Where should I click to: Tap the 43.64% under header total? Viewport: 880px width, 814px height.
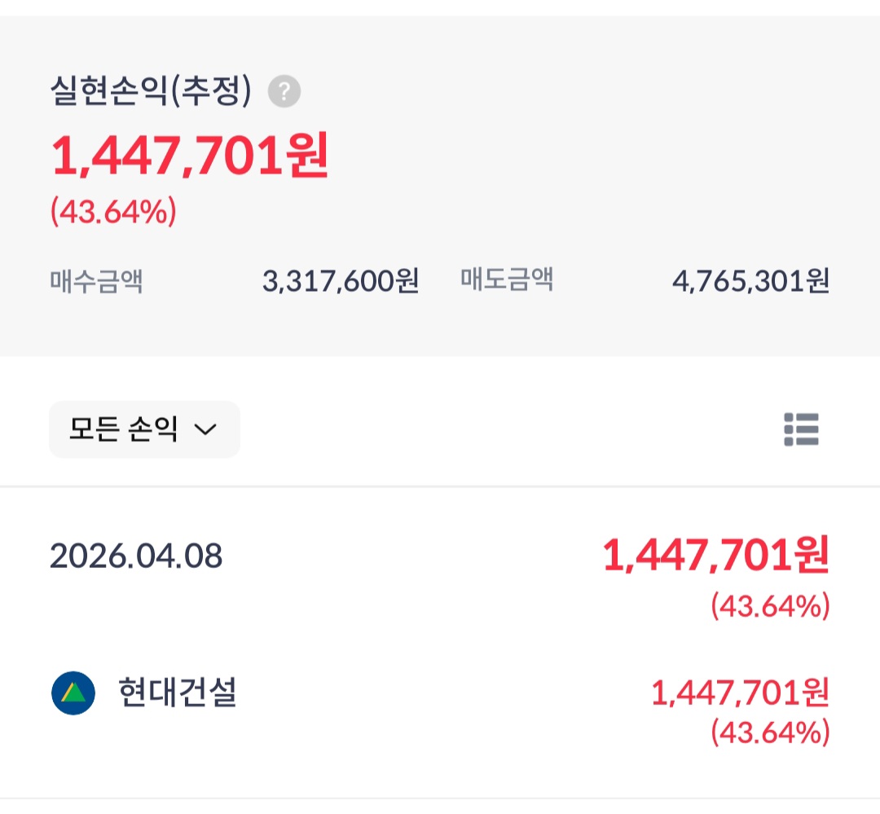113,213
